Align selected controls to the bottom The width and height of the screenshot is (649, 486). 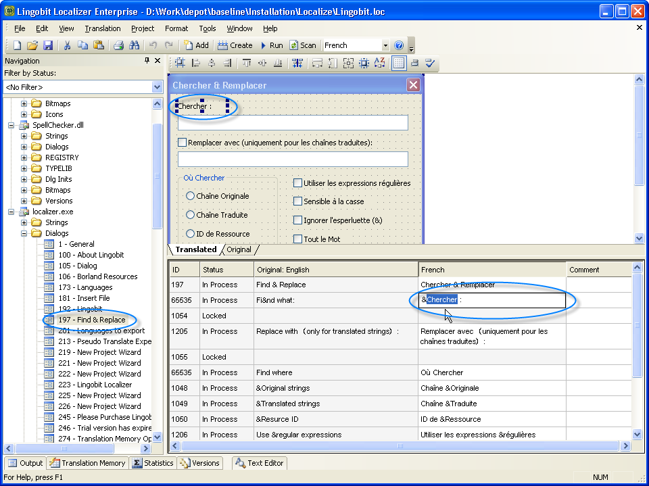[x=278, y=63]
